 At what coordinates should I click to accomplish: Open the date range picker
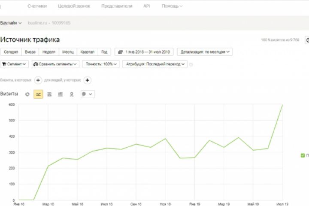click(144, 52)
